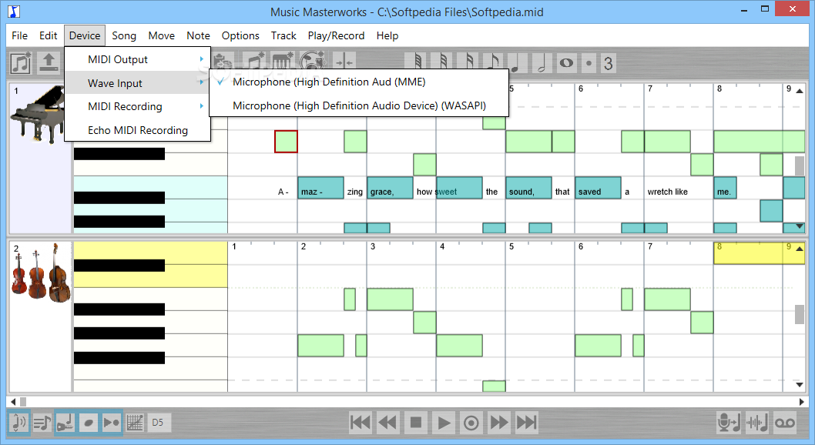Click track 2 vertical scroll up arrow
The image size is (815, 445).
[x=800, y=248]
